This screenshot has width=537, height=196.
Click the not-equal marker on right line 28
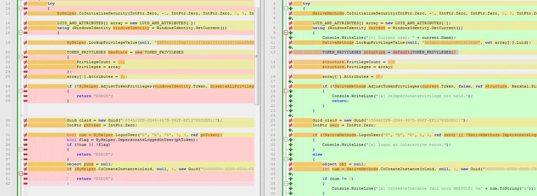[x=291, y=135]
